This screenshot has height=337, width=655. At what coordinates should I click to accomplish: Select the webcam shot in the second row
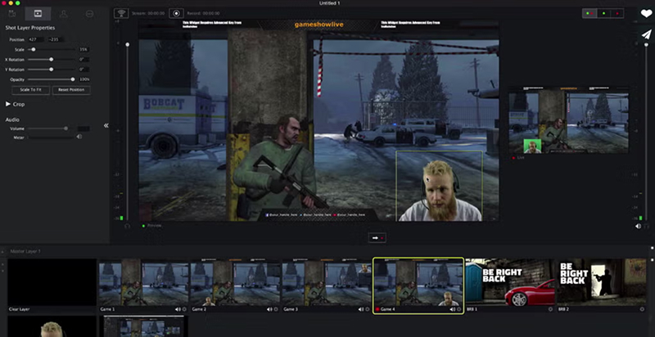[x=52, y=326]
